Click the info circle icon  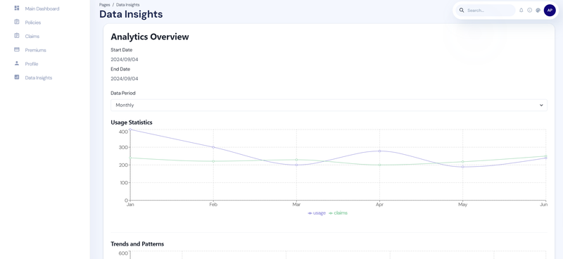(x=530, y=11)
